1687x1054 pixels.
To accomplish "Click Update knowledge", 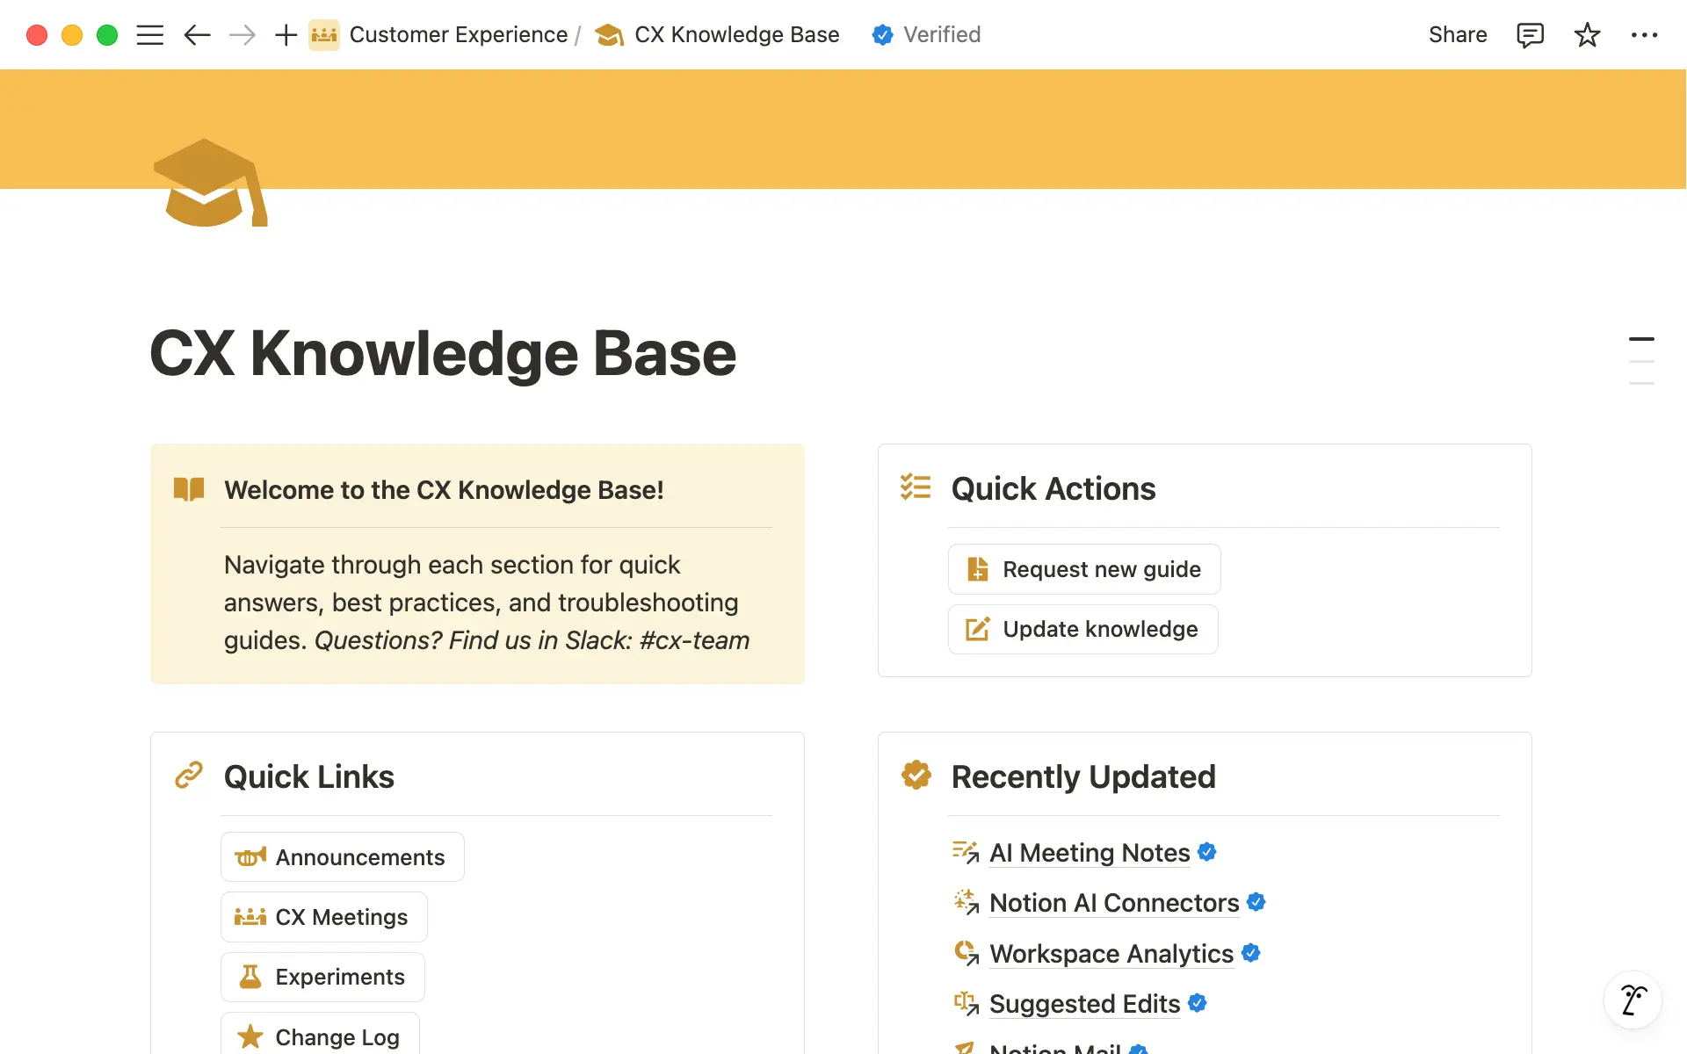I will tap(1082, 629).
